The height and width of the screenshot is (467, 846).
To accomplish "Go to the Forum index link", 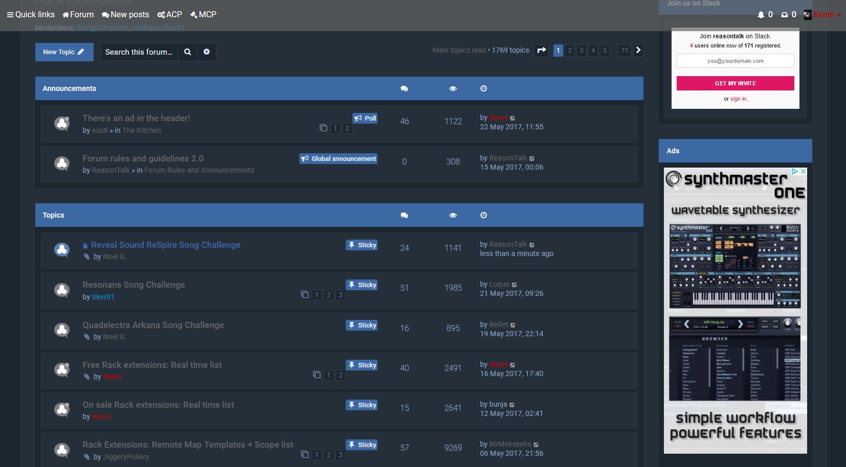I will [x=78, y=14].
